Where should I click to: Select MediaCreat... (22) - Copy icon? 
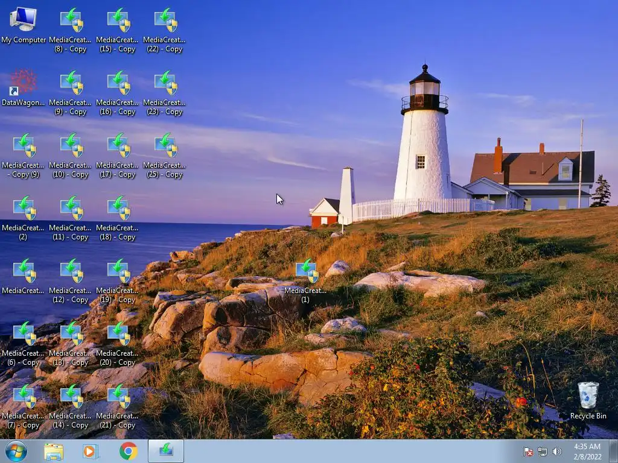(x=164, y=30)
